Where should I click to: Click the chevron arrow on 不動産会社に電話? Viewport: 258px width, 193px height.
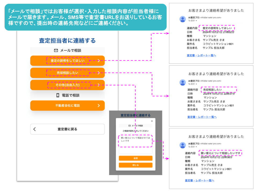99,106
